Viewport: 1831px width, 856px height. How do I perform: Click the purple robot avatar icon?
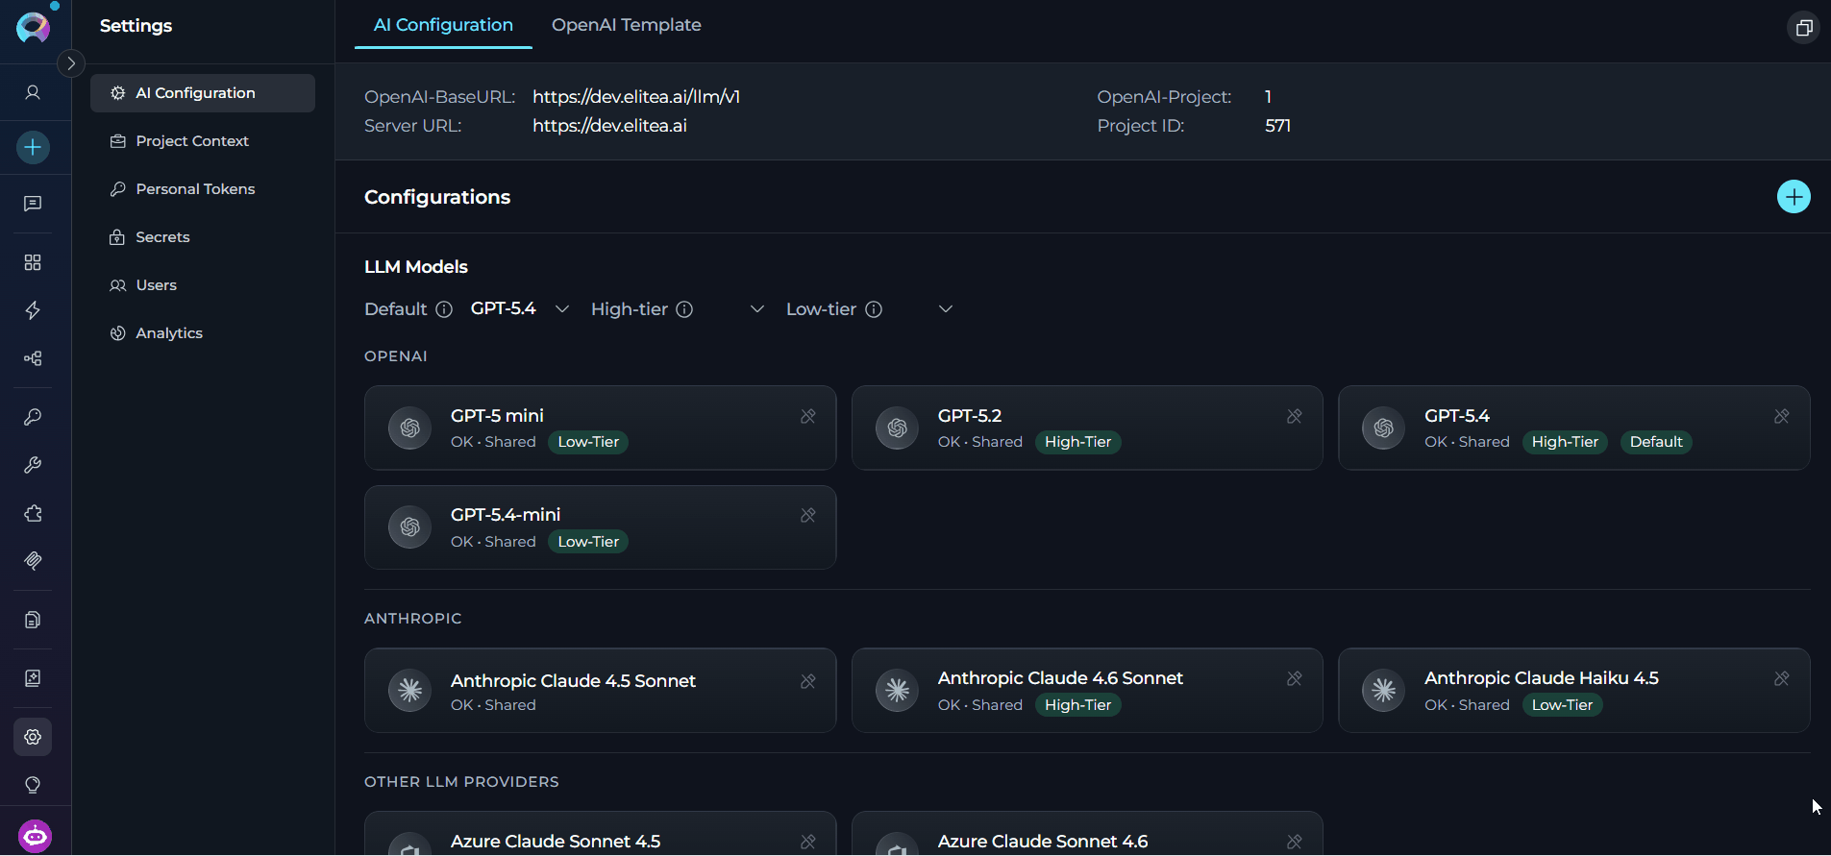tap(35, 836)
